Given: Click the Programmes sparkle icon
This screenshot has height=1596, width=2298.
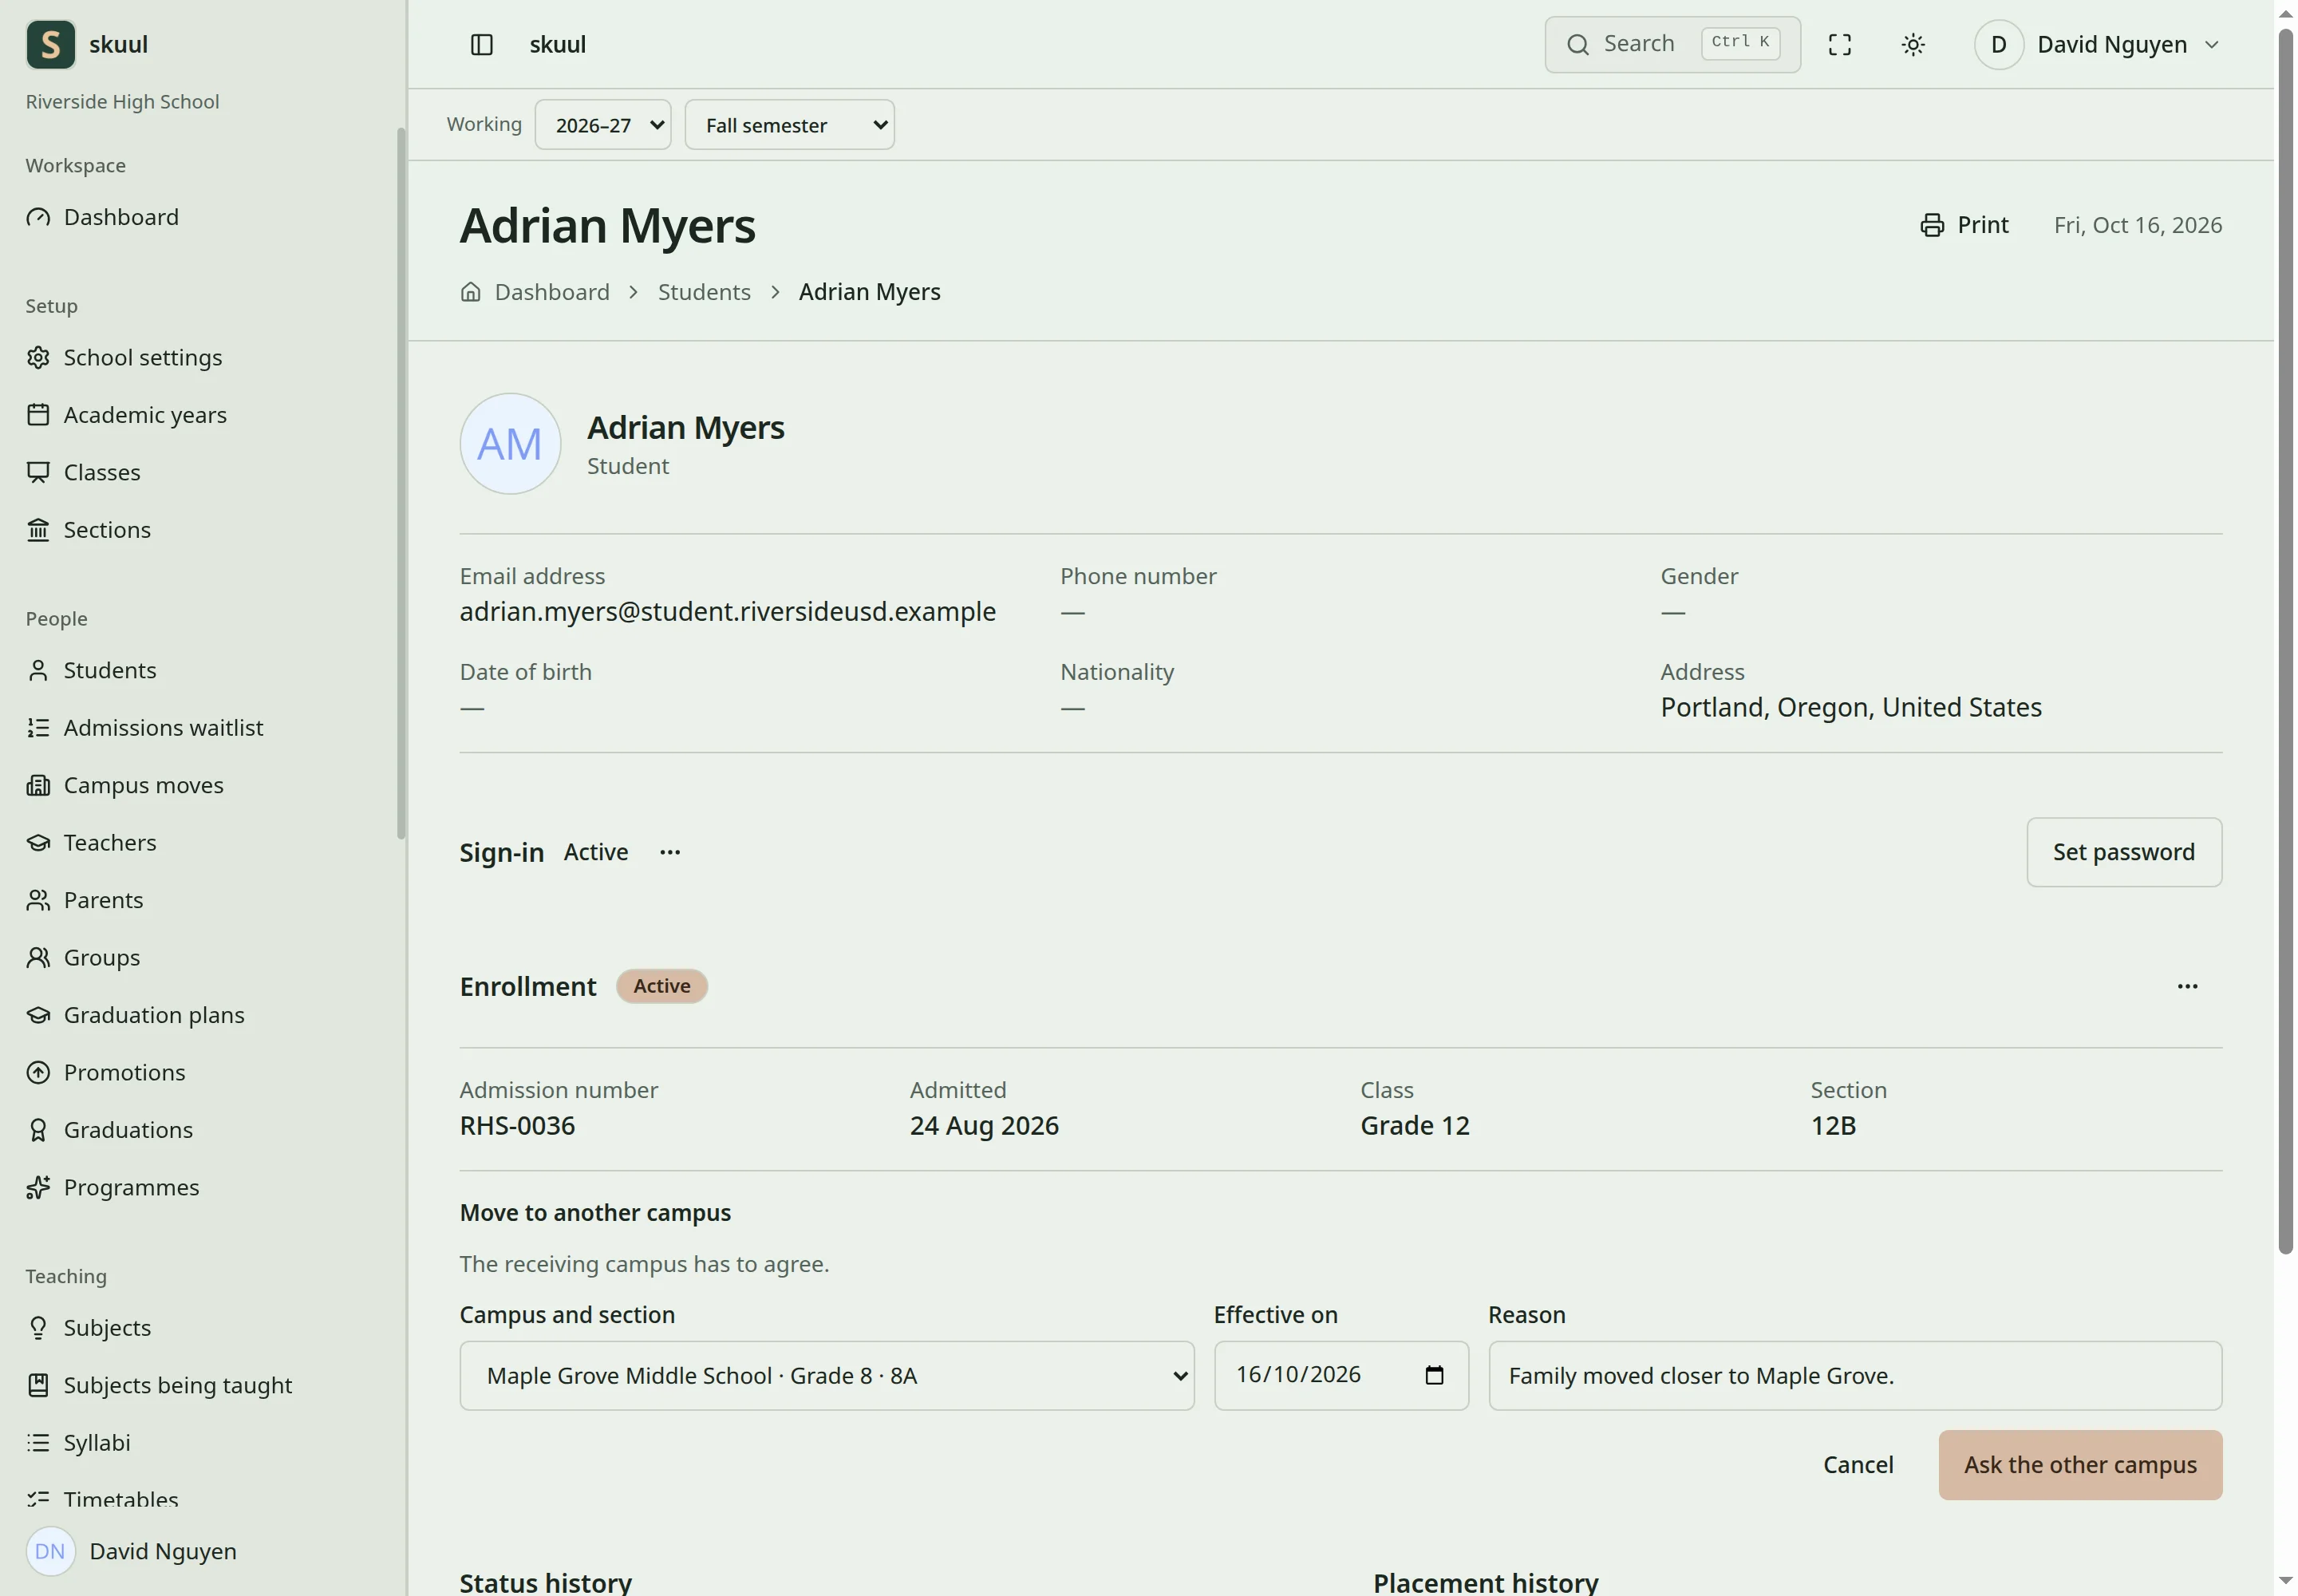Looking at the screenshot, I should coord(38,1187).
